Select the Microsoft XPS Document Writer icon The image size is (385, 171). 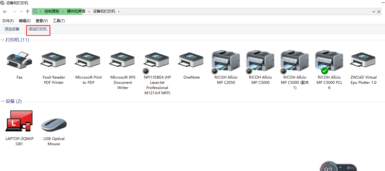(x=123, y=60)
